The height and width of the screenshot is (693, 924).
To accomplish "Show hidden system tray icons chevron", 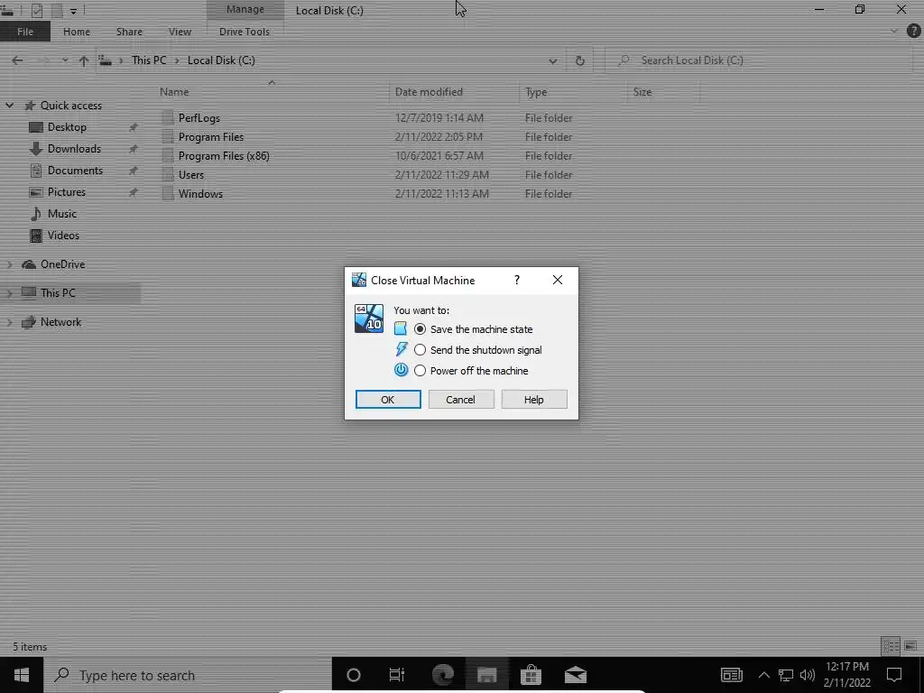I will pos(763,675).
